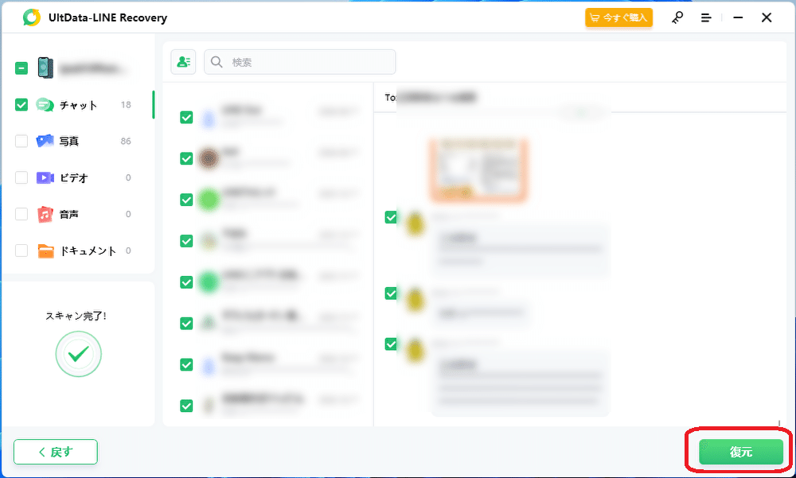The width and height of the screenshot is (796, 478).
Task: Click the 写真 count 86
Action: click(126, 141)
